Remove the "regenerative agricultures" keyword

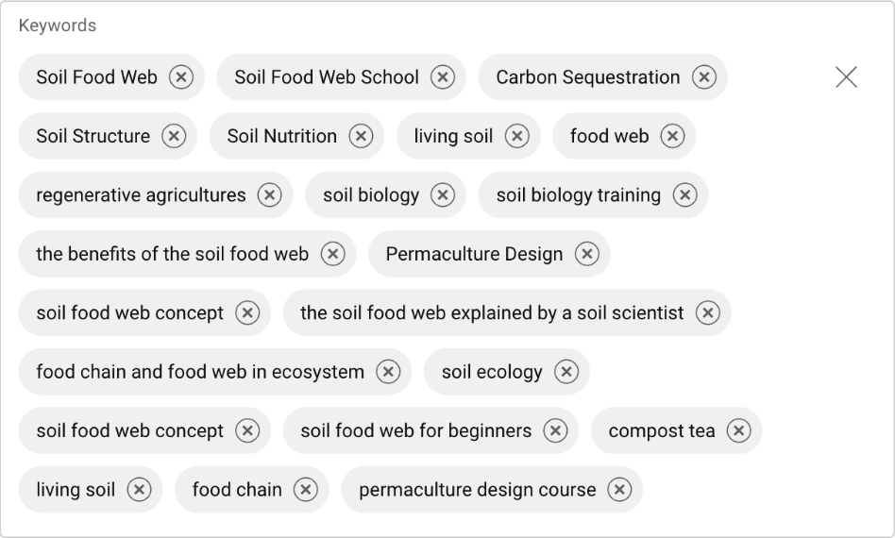270,195
